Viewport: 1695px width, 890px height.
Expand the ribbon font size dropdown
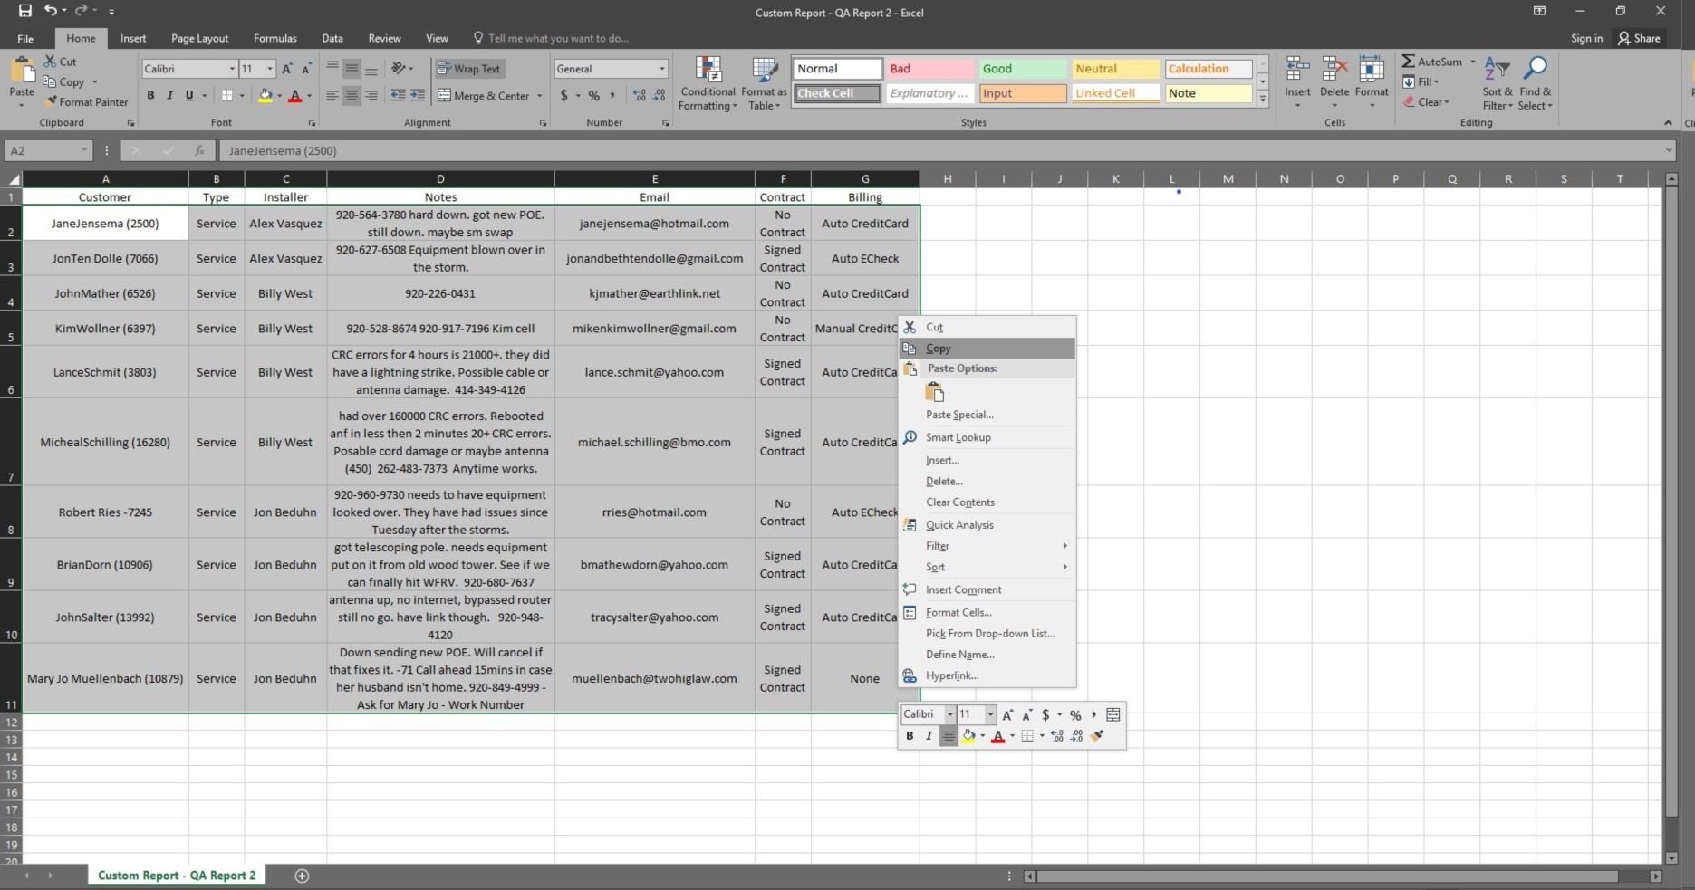tap(269, 69)
